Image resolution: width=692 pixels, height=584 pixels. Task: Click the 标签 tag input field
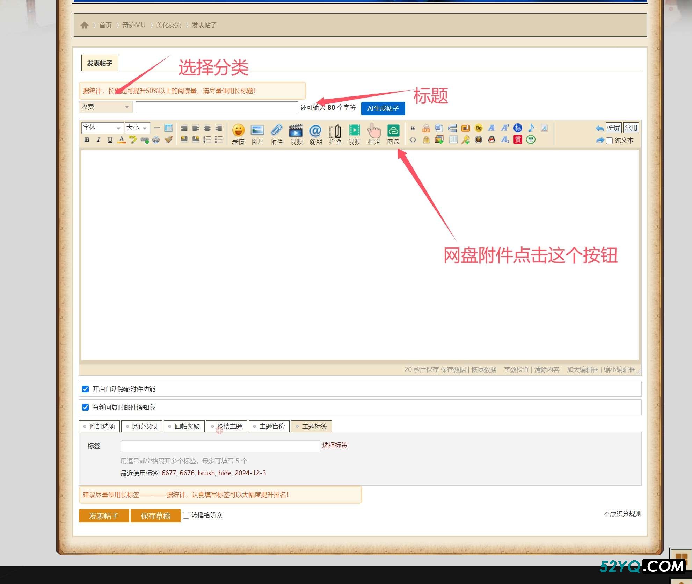click(220, 446)
